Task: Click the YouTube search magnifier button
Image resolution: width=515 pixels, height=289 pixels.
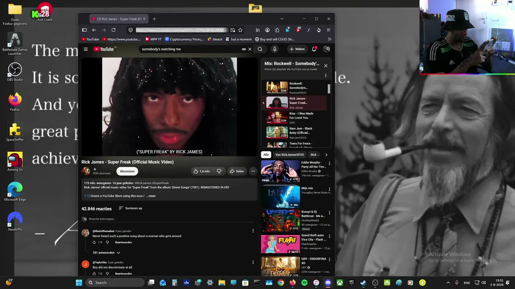Action: click(x=260, y=49)
